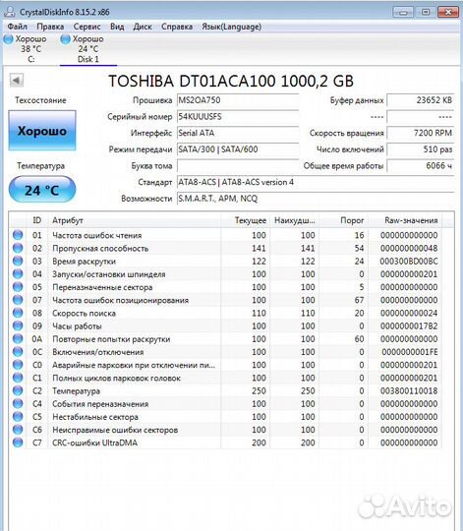Open the Вид menu
This screenshot has width=463, height=531.
click(x=117, y=27)
